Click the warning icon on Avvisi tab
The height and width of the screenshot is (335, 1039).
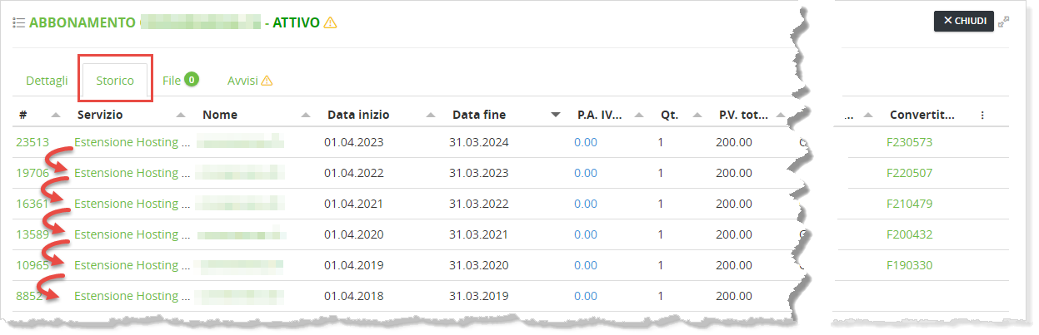coord(267,81)
